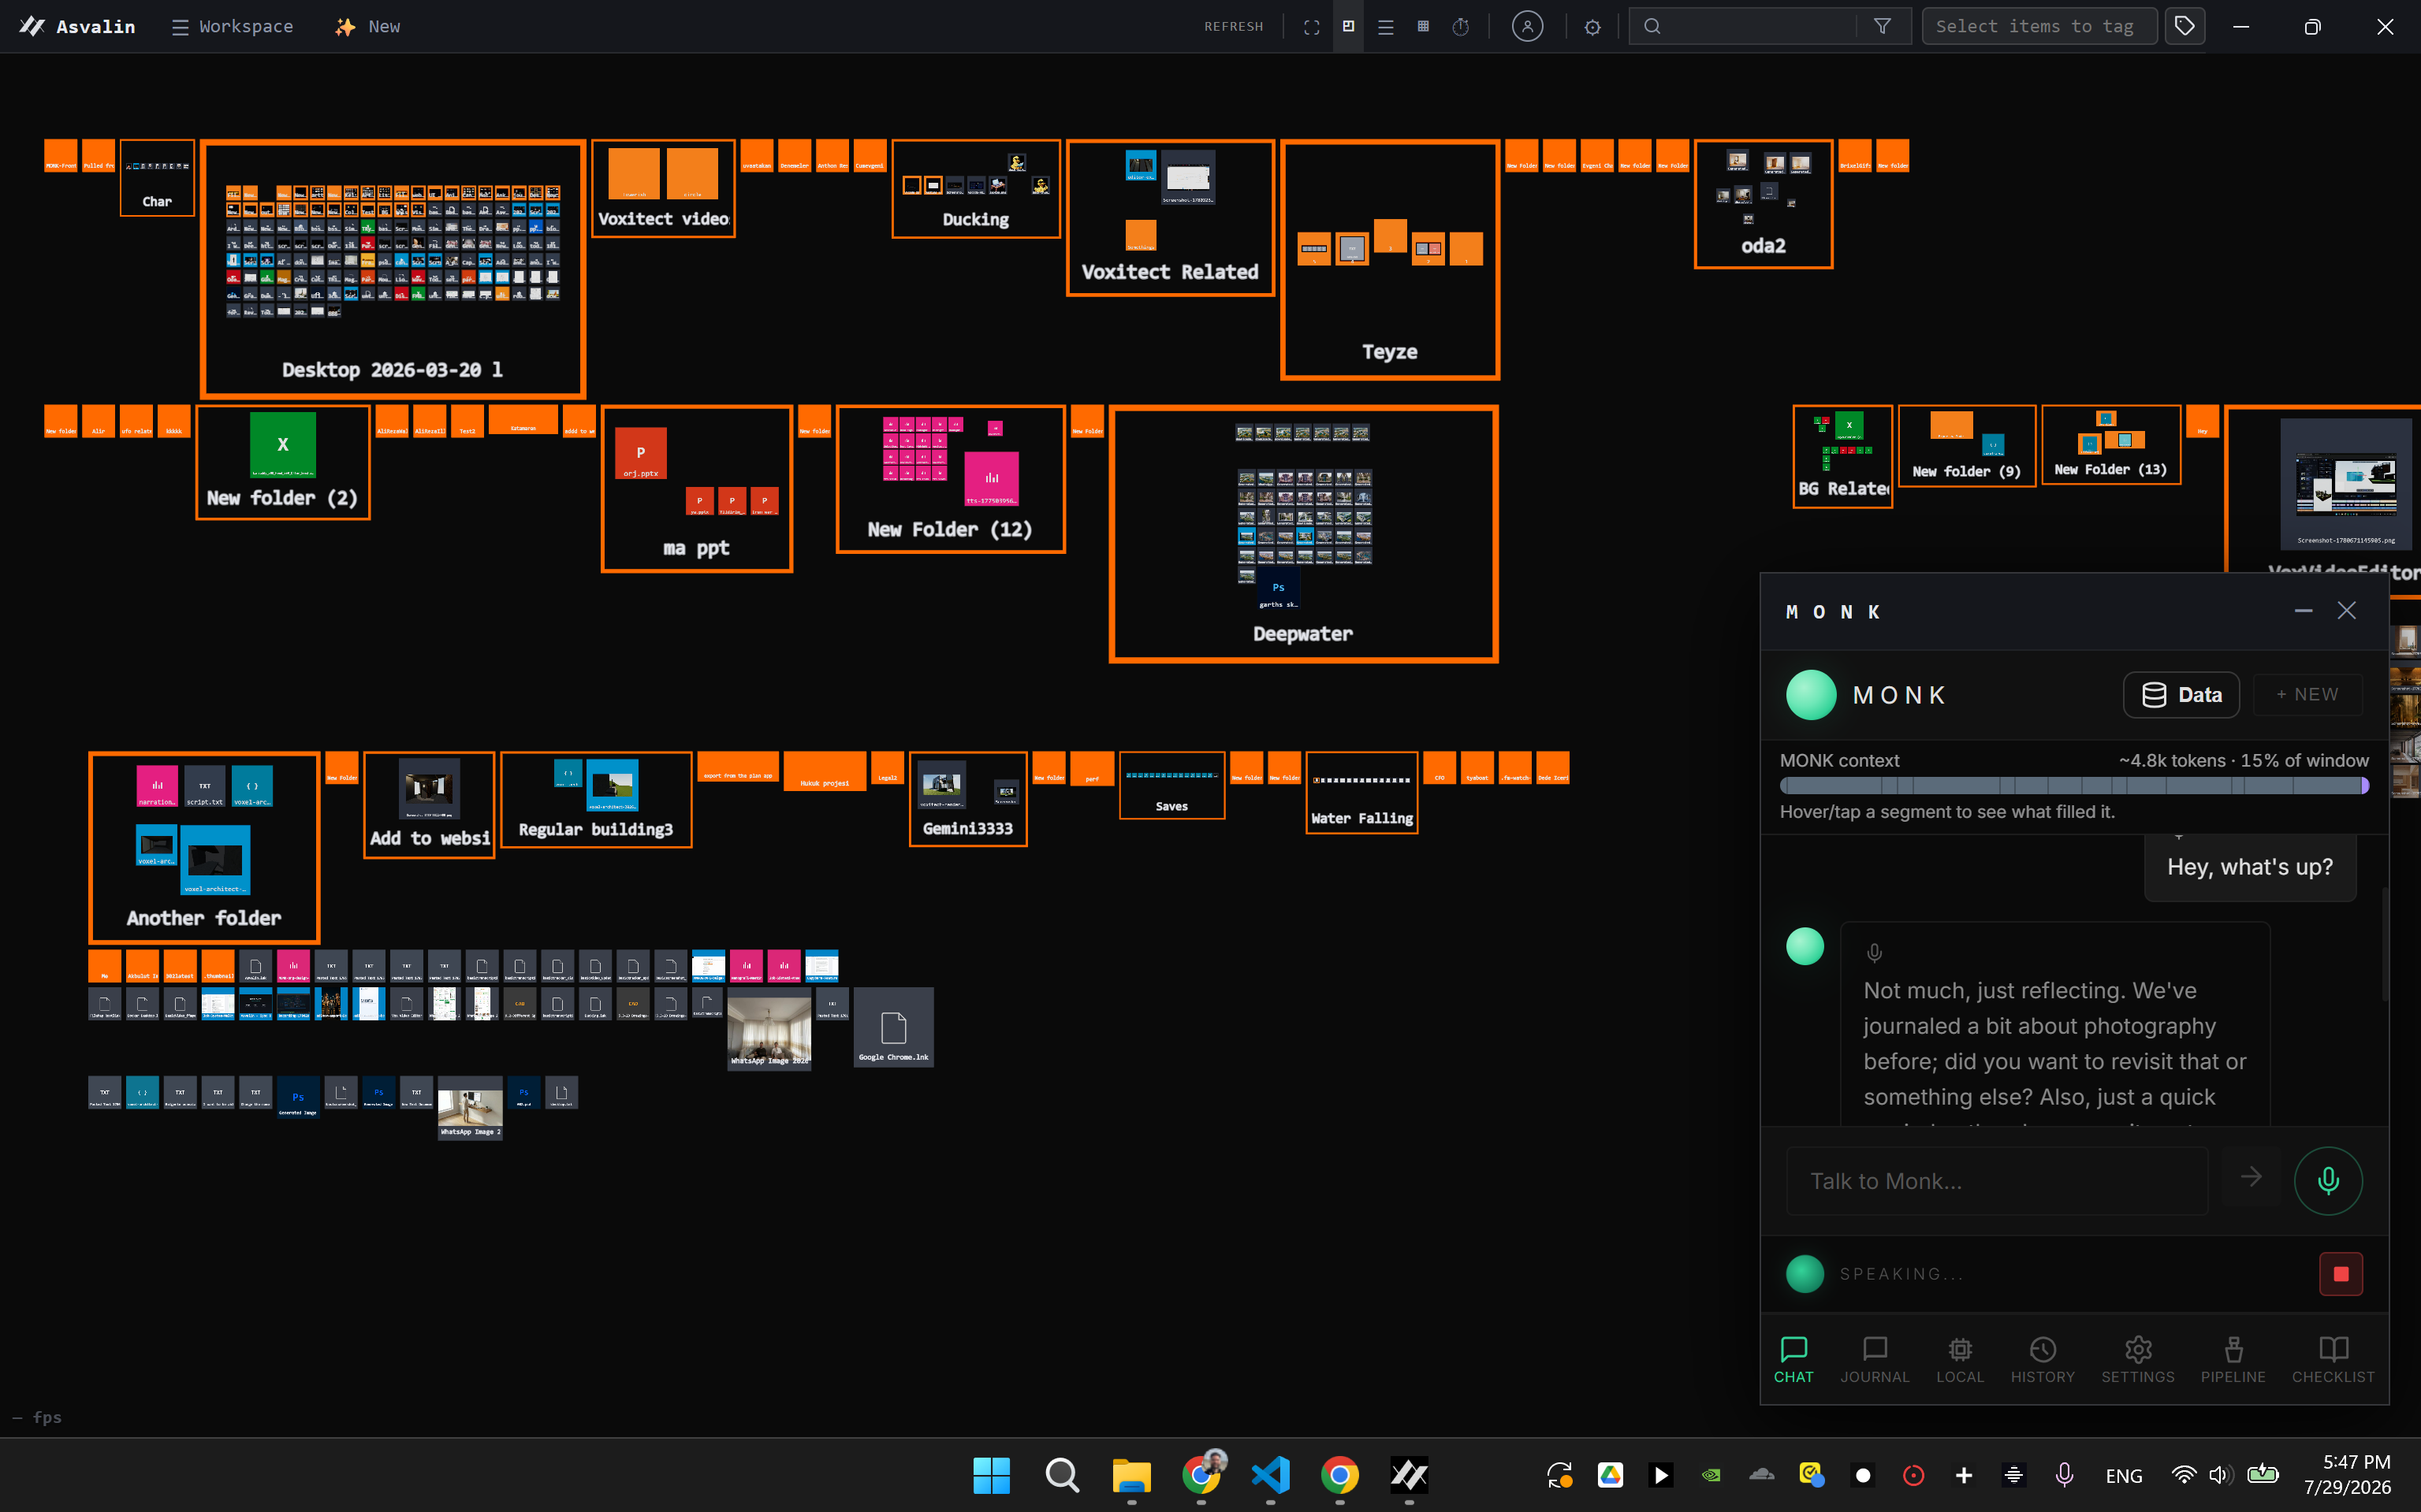Viewport: 2421px width, 1512px height.
Task: Open the Workspace menu
Action: [232, 27]
